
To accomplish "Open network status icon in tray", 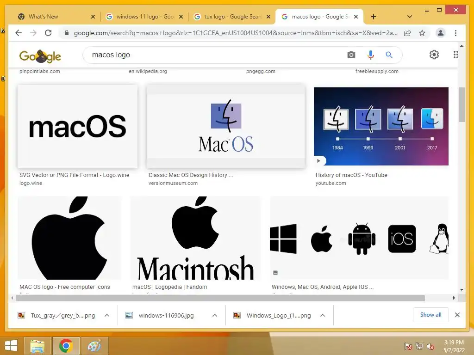I will [x=419, y=346].
